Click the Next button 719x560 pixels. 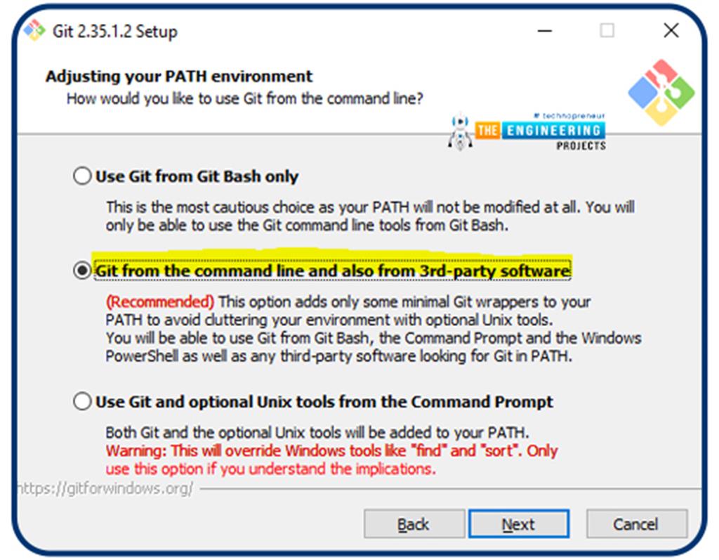pos(519,523)
